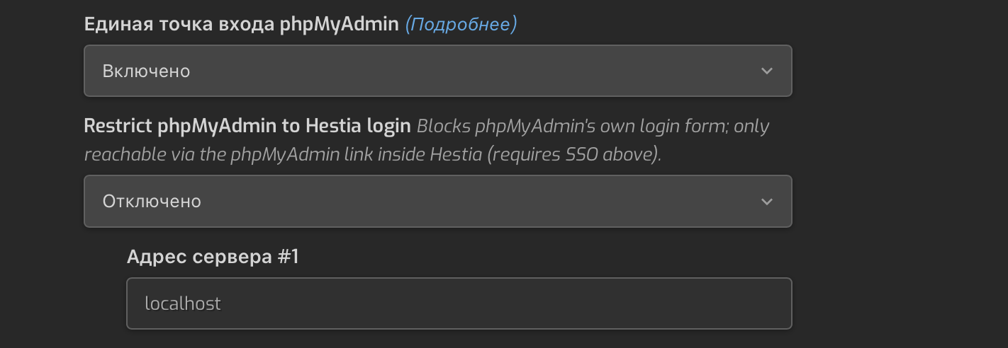Toggle the Hestia login restriction dropdown
Screen dimensions: 1008x348
tap(438, 202)
